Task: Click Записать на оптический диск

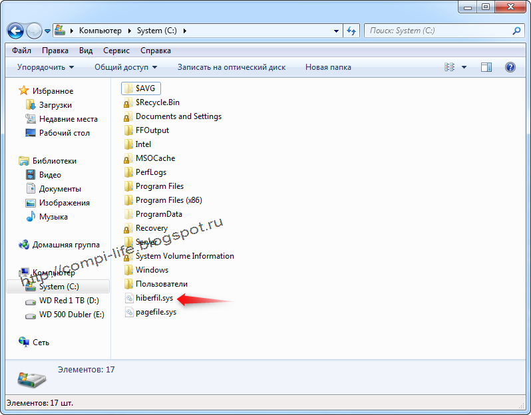Action: point(232,67)
